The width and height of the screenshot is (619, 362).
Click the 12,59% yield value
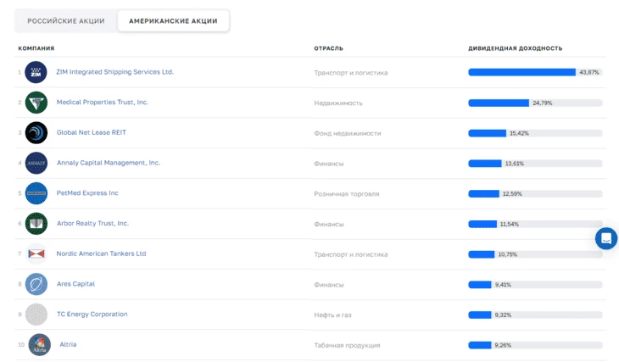click(x=512, y=194)
